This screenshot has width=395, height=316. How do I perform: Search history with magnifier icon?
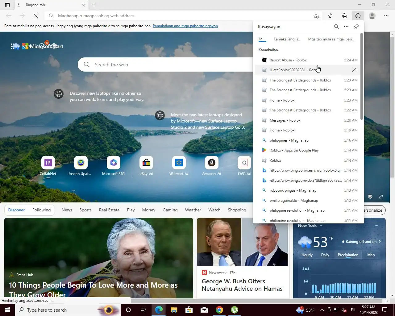336,27
